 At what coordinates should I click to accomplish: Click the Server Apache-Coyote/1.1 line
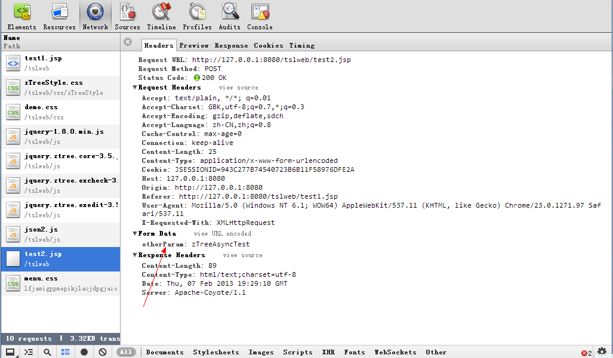[193, 293]
